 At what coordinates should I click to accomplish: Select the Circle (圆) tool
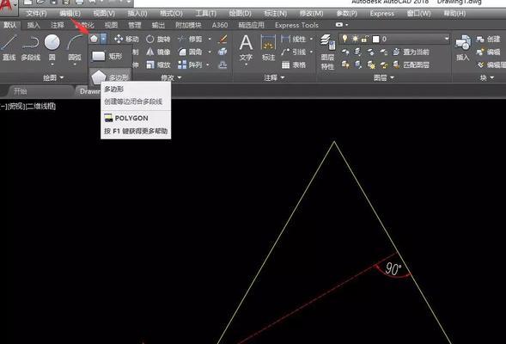(52, 47)
